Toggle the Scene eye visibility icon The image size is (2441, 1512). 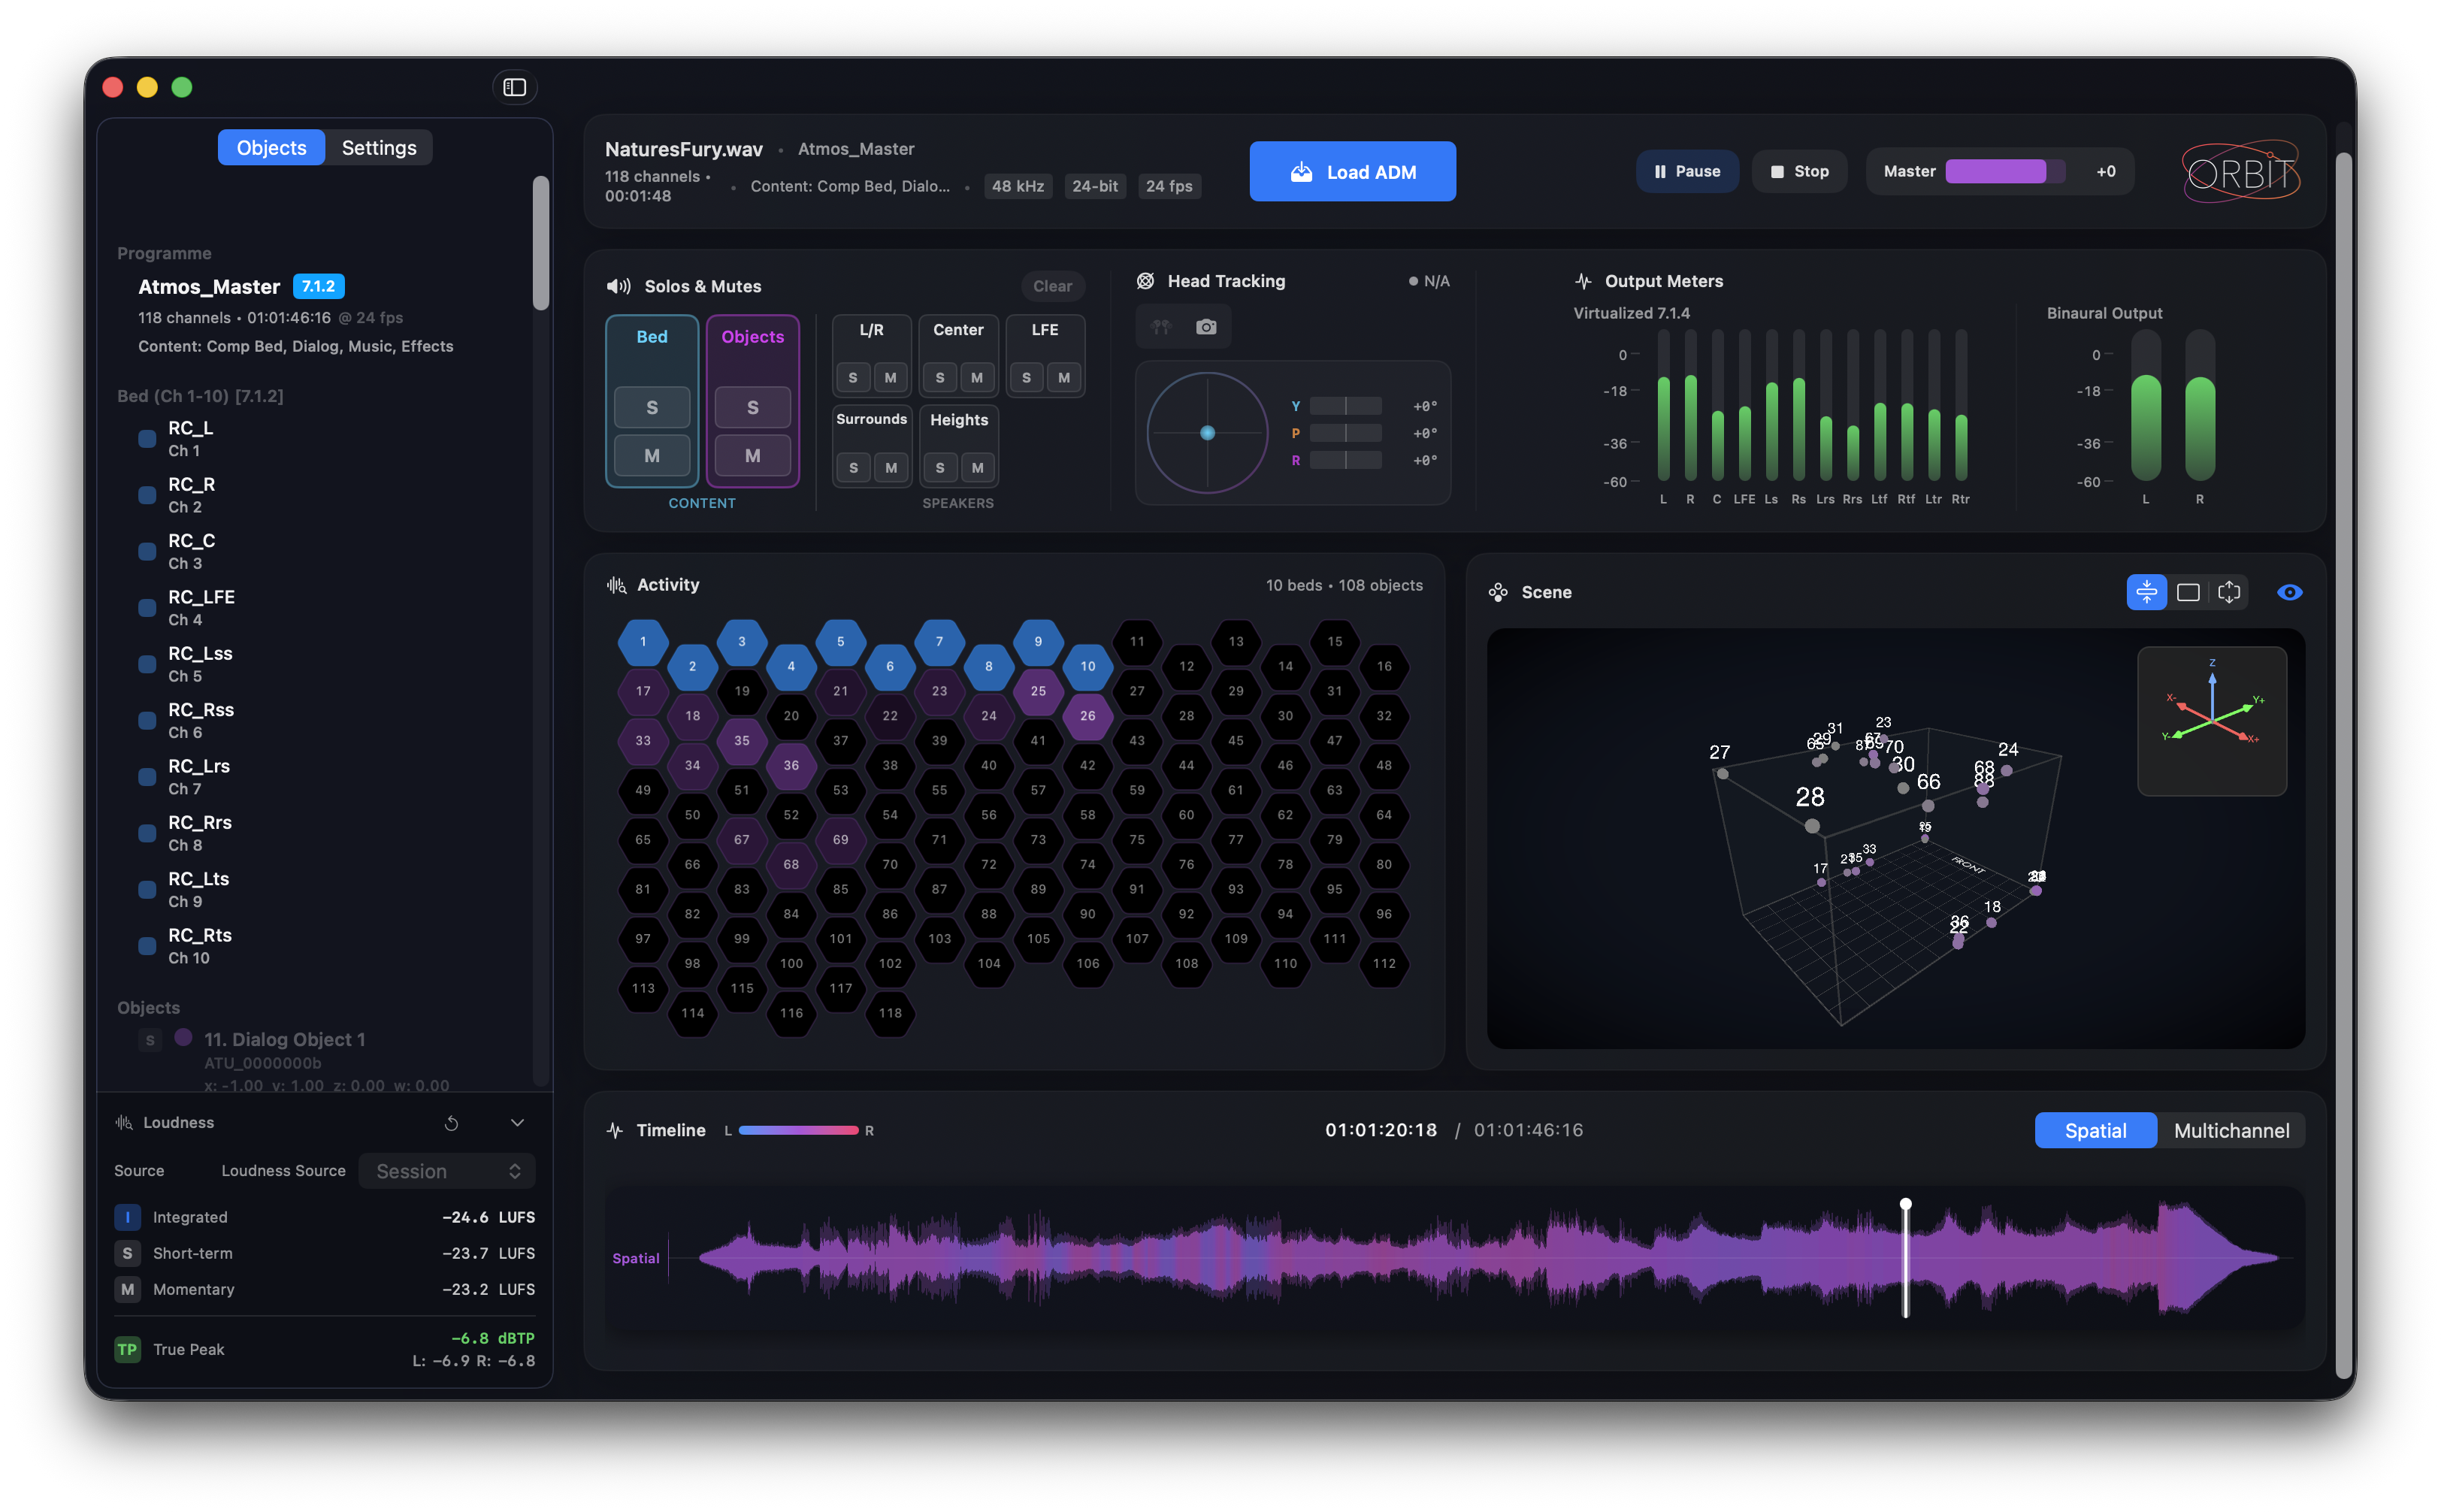[x=2291, y=592]
